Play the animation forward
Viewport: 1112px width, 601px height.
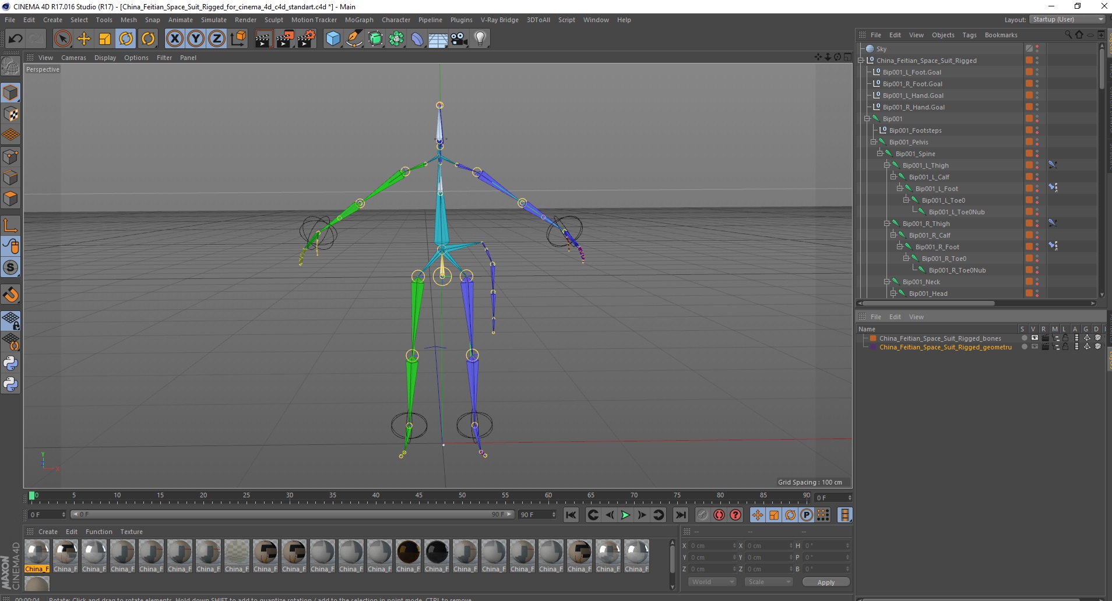(625, 515)
